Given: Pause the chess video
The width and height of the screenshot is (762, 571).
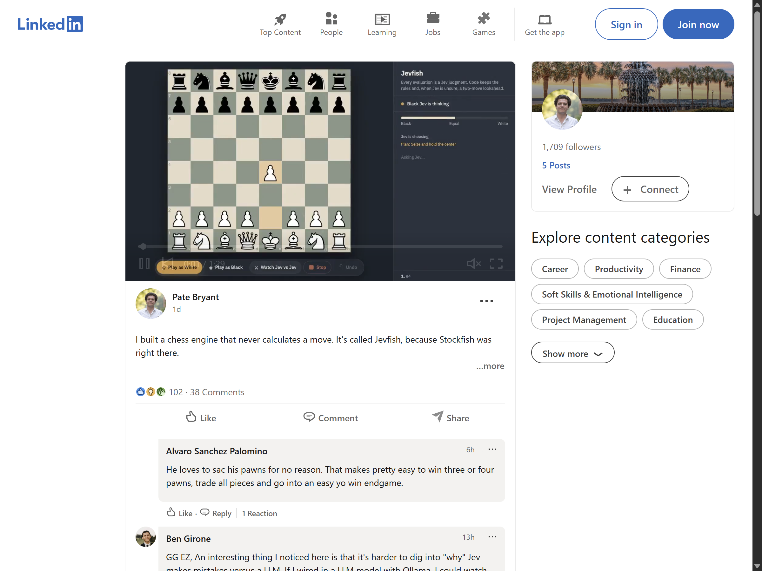Looking at the screenshot, I should [144, 264].
